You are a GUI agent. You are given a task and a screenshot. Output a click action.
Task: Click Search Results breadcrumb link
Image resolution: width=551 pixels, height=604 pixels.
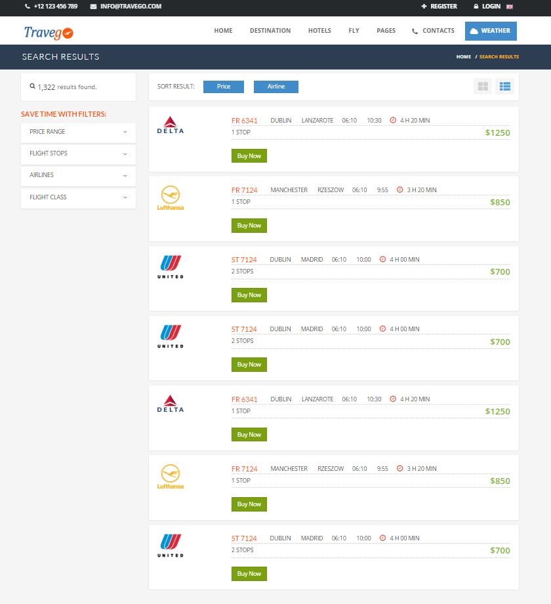pyautogui.click(x=499, y=56)
